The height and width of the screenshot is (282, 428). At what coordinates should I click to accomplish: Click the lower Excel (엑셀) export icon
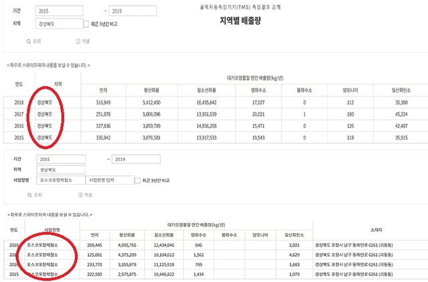[x=80, y=195]
